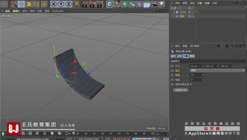Image resolution: width=247 pixels, height=140 pixels.
Task: Switch to the 衰减 tab
Action: coord(192,56)
